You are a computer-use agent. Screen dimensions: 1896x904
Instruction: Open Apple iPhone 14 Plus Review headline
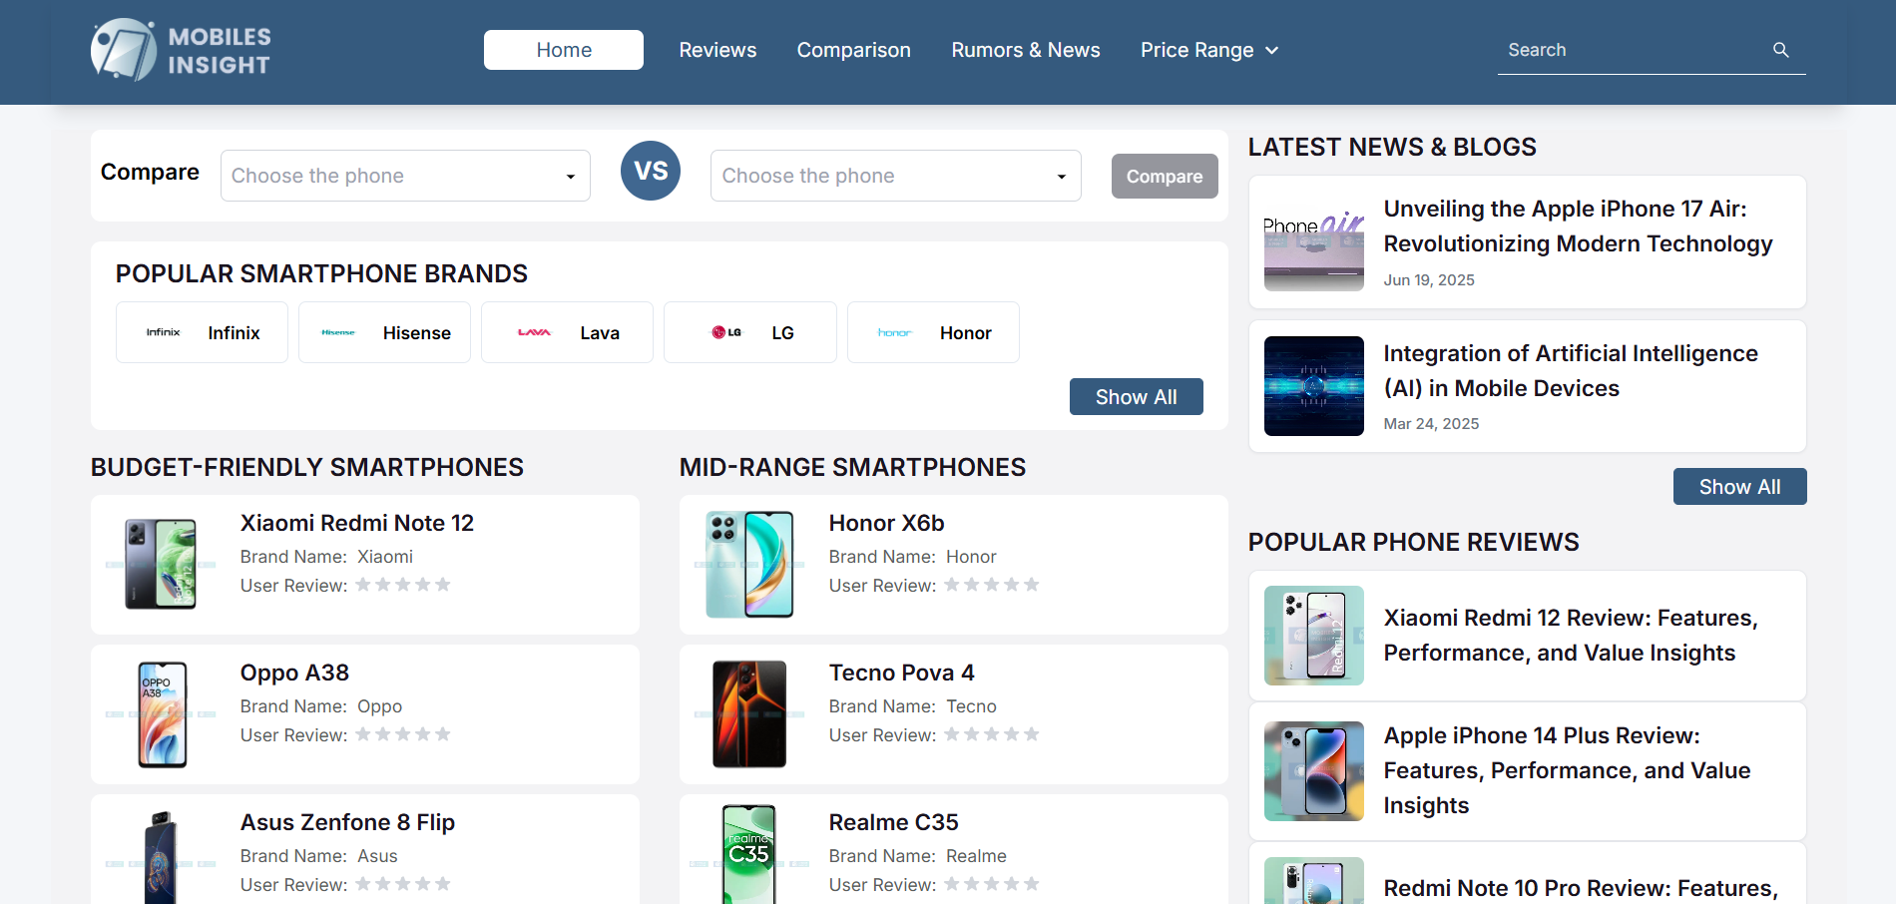coord(1567,770)
